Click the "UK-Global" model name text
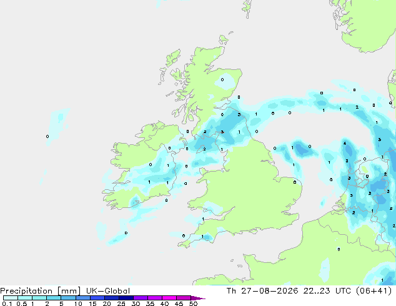The height and width of the screenshot is (306, 396). coord(108,291)
